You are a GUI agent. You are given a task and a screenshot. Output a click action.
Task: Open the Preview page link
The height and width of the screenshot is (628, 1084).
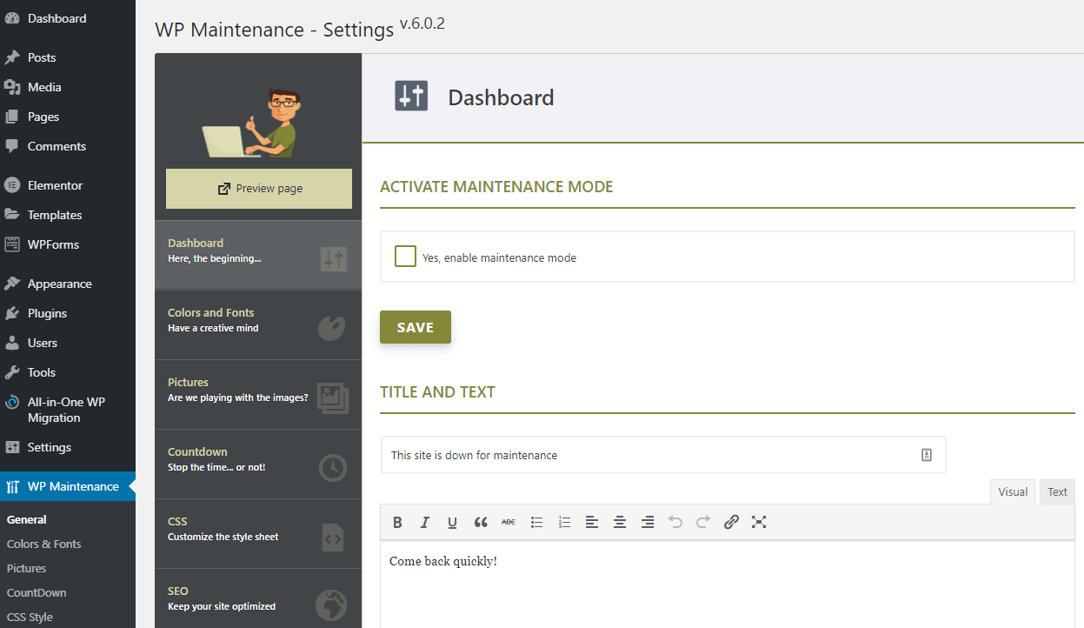[x=258, y=188]
